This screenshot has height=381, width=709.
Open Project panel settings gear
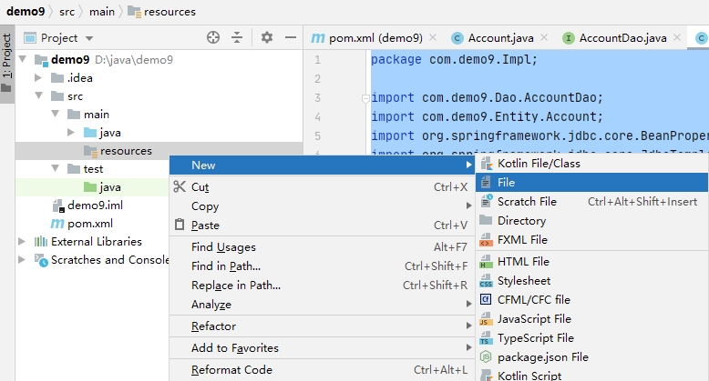tap(267, 37)
